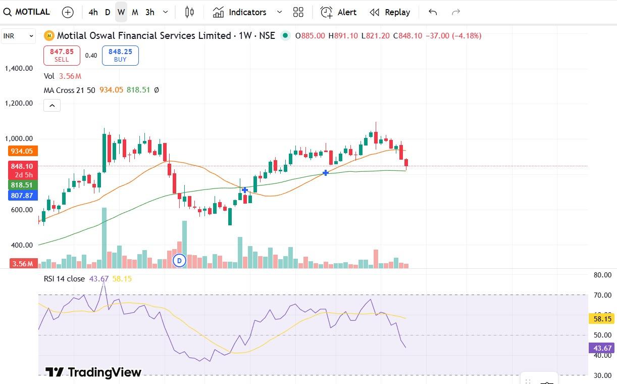
Task: Create an Alert with clock icon
Action: pyautogui.click(x=338, y=12)
